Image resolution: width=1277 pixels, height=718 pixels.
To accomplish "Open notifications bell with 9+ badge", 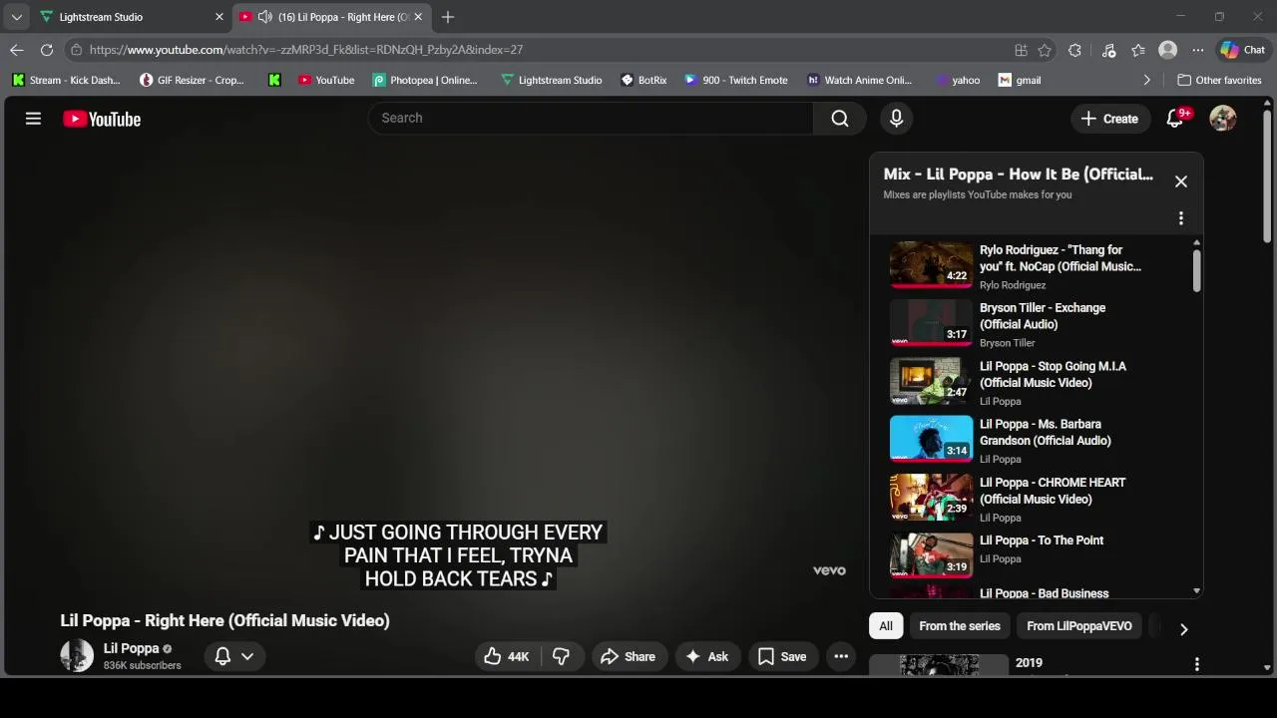I will click(x=1175, y=118).
